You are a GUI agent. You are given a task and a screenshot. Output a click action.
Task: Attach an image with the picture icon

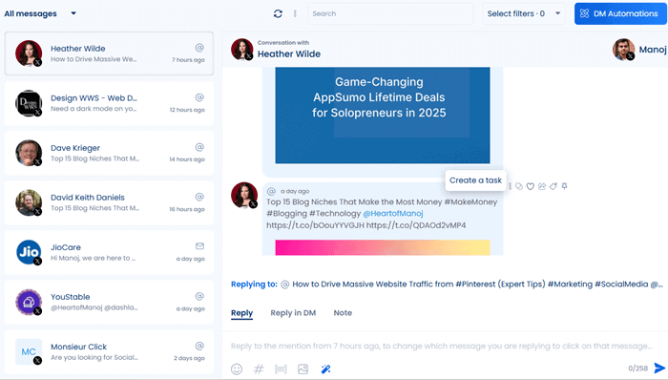tap(303, 369)
